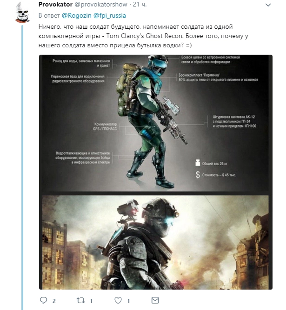Expand tweet options chevron menu
286x310 pixels.
point(268,5)
